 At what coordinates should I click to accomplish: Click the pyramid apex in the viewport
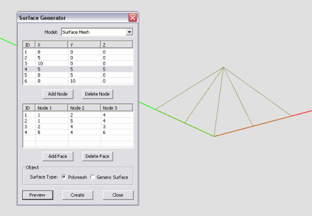(x=224, y=67)
